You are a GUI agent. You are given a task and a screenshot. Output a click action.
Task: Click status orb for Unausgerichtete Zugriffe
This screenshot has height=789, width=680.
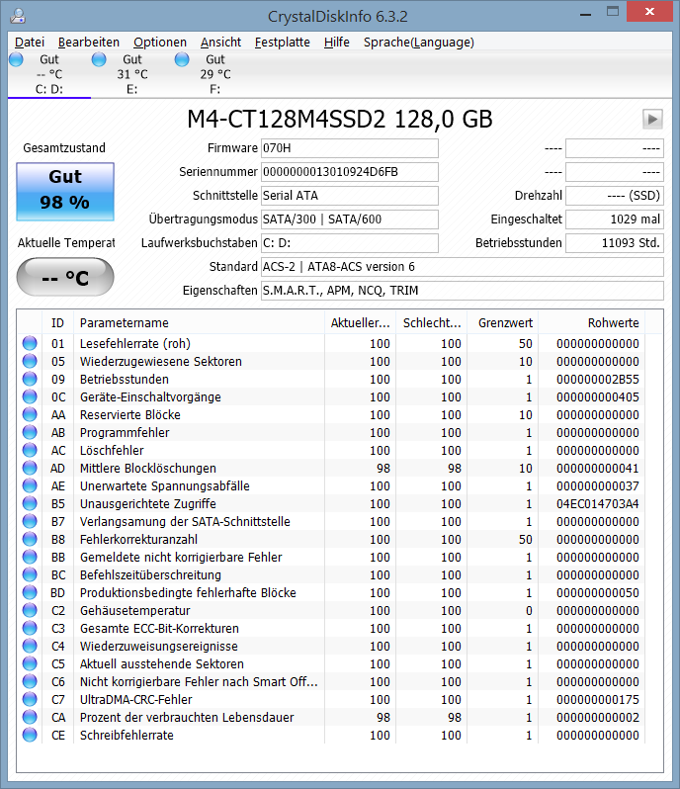pos(30,503)
